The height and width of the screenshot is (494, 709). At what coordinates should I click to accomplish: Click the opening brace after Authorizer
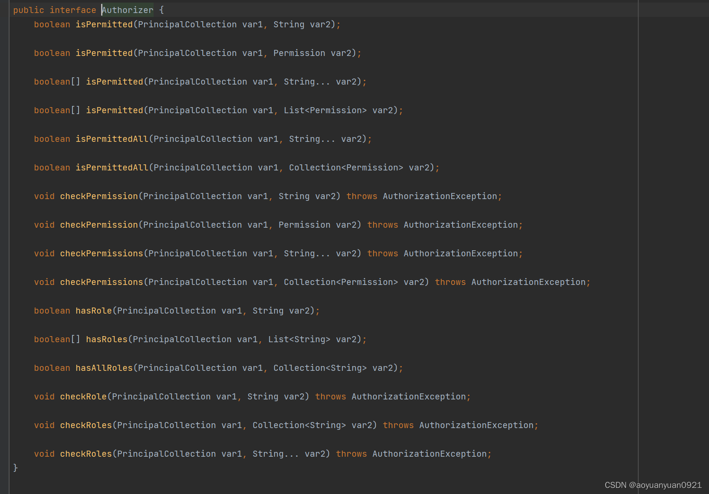[x=161, y=10]
